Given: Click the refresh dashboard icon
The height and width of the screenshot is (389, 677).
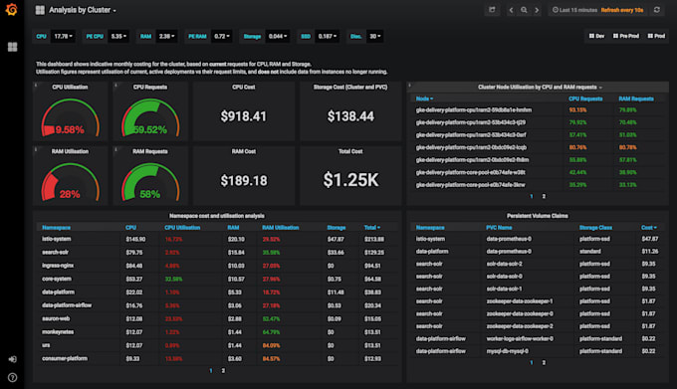Looking at the screenshot, I should (x=657, y=10).
